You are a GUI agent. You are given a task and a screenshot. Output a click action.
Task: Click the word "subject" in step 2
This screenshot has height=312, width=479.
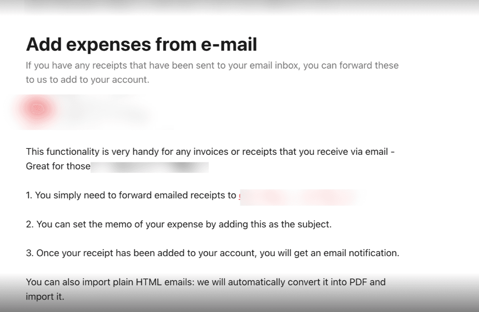(315, 224)
